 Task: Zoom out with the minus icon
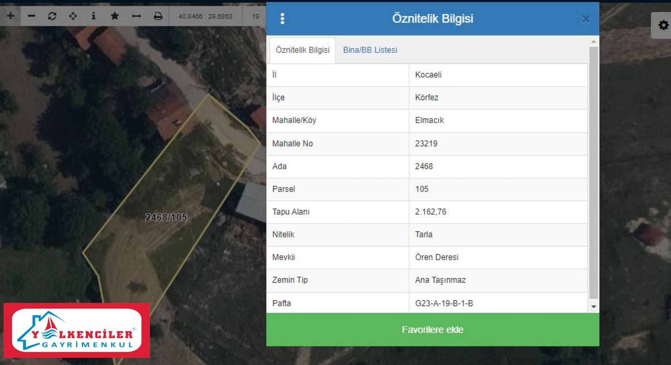(x=31, y=16)
